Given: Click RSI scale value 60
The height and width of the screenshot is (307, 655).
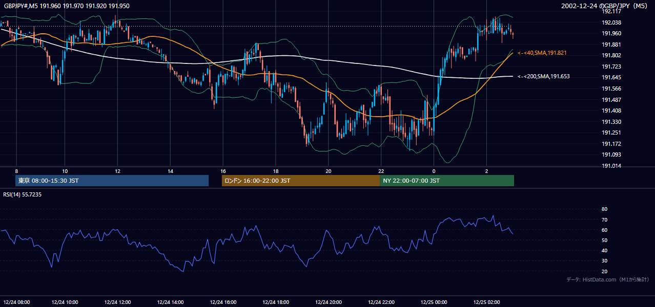Looking at the screenshot, I should pos(604,230).
